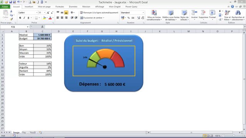Click the Name Box showing F21
Screen dimensions: 246x138
click(13, 27)
